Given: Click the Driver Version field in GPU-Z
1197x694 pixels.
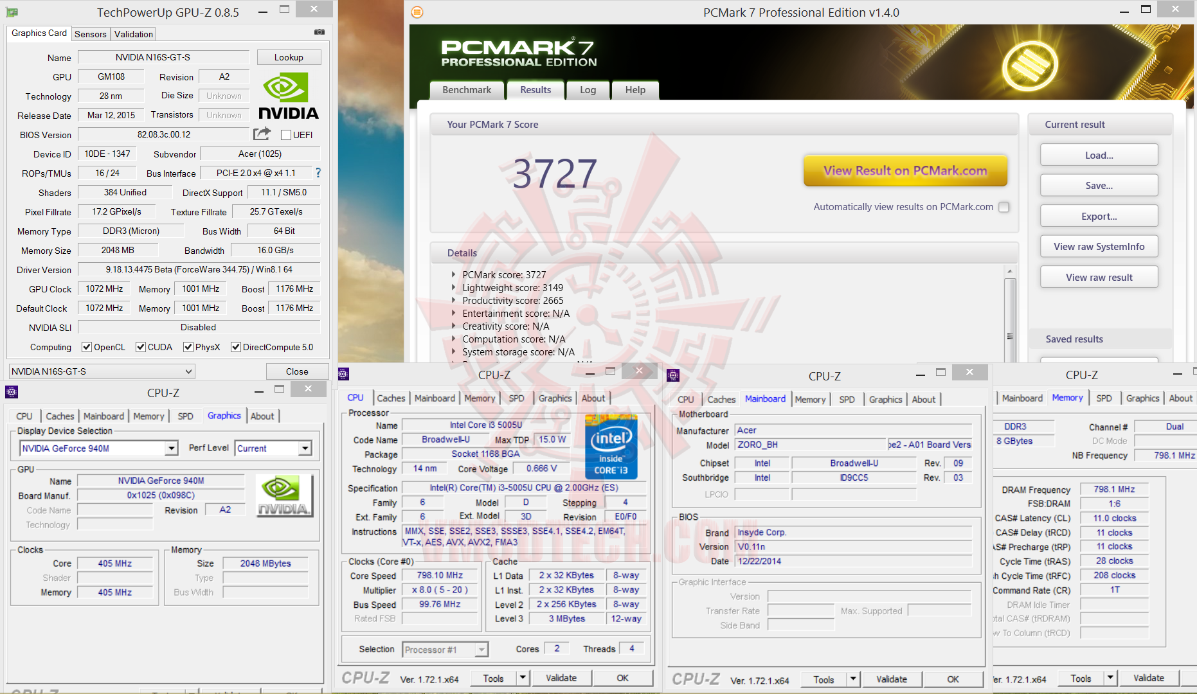Looking at the screenshot, I should coord(199,269).
